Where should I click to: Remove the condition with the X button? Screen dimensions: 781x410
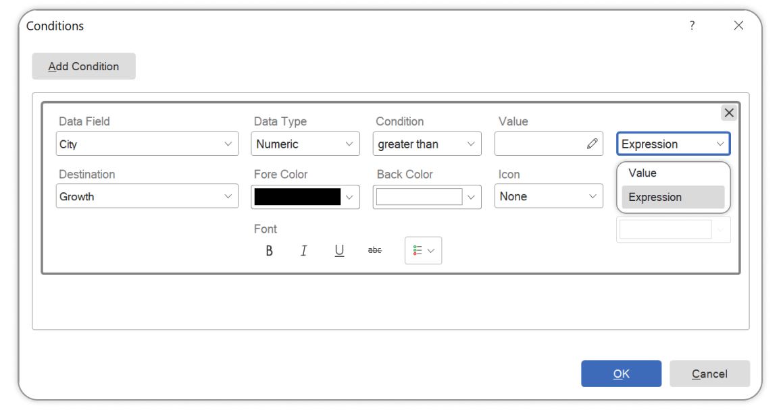click(729, 113)
